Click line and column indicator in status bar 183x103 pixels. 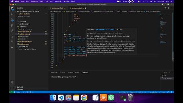click(124, 92)
